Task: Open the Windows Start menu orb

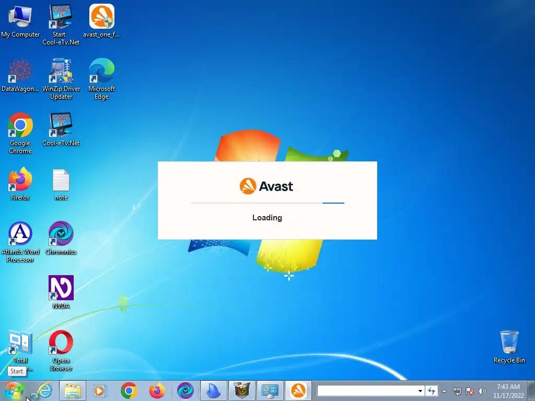Action: [14, 391]
